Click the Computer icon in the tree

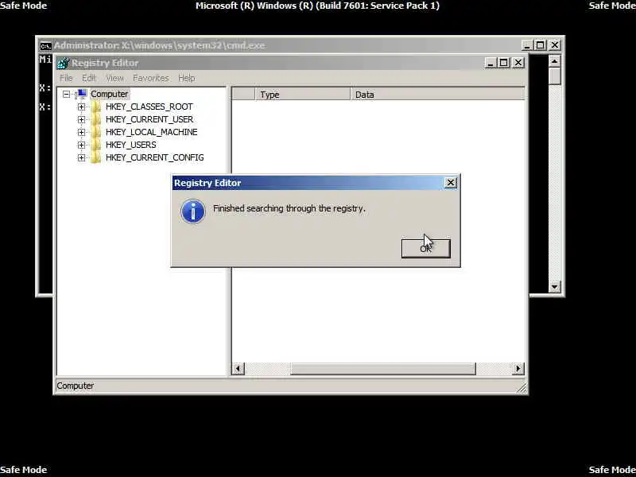tap(81, 94)
